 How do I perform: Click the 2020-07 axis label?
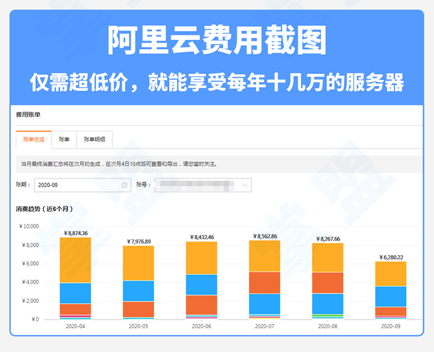coord(264,327)
